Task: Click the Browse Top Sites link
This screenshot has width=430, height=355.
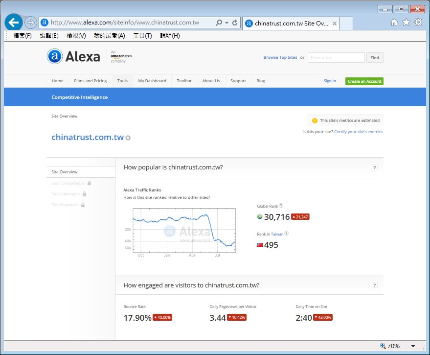Action: tap(280, 57)
